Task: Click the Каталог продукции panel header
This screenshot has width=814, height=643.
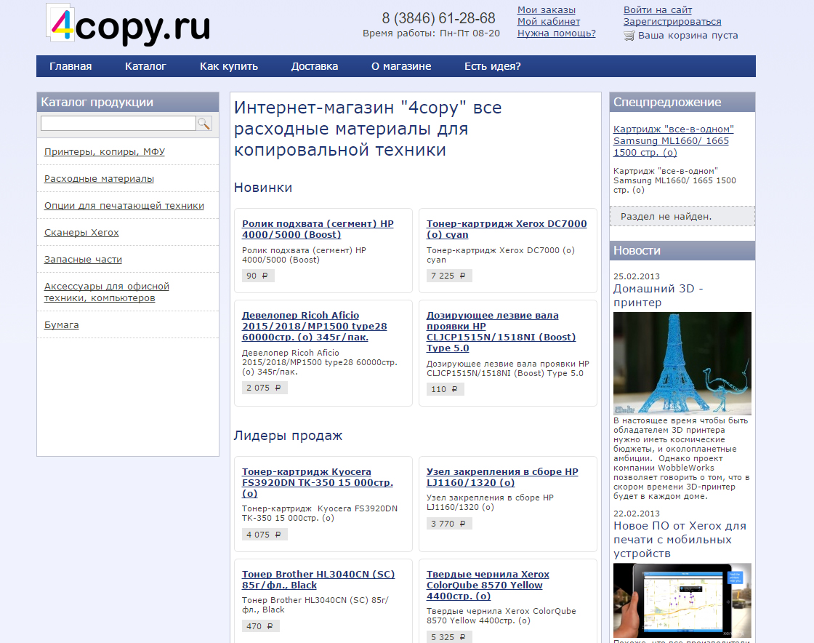Action: (x=128, y=103)
